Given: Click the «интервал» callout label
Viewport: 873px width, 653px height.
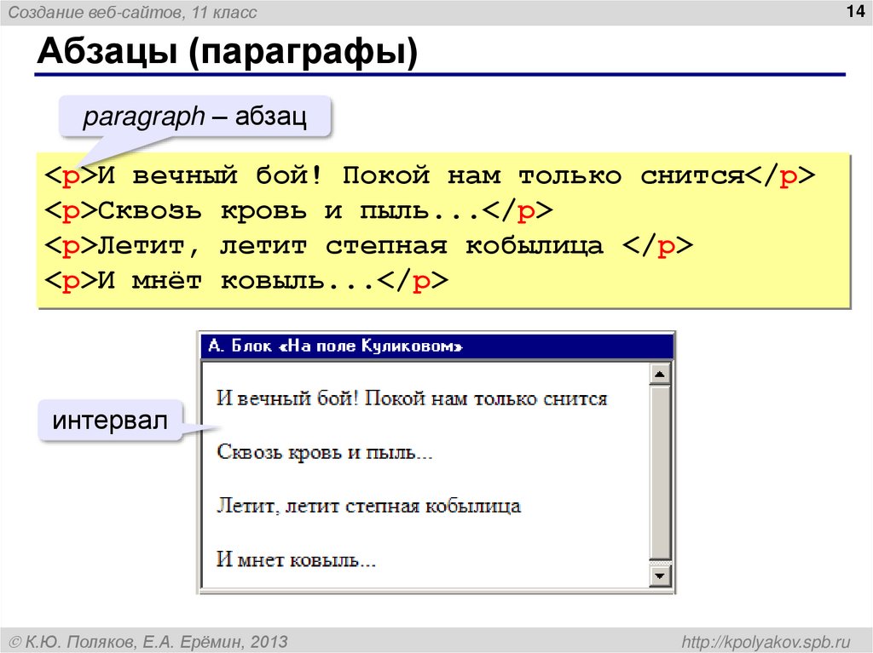Looking at the screenshot, I should 110,418.
